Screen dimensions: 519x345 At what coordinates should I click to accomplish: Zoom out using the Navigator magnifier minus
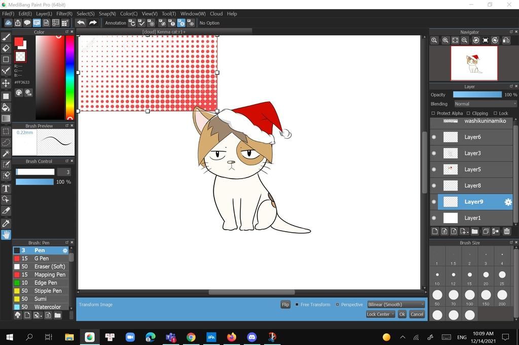[x=465, y=40]
